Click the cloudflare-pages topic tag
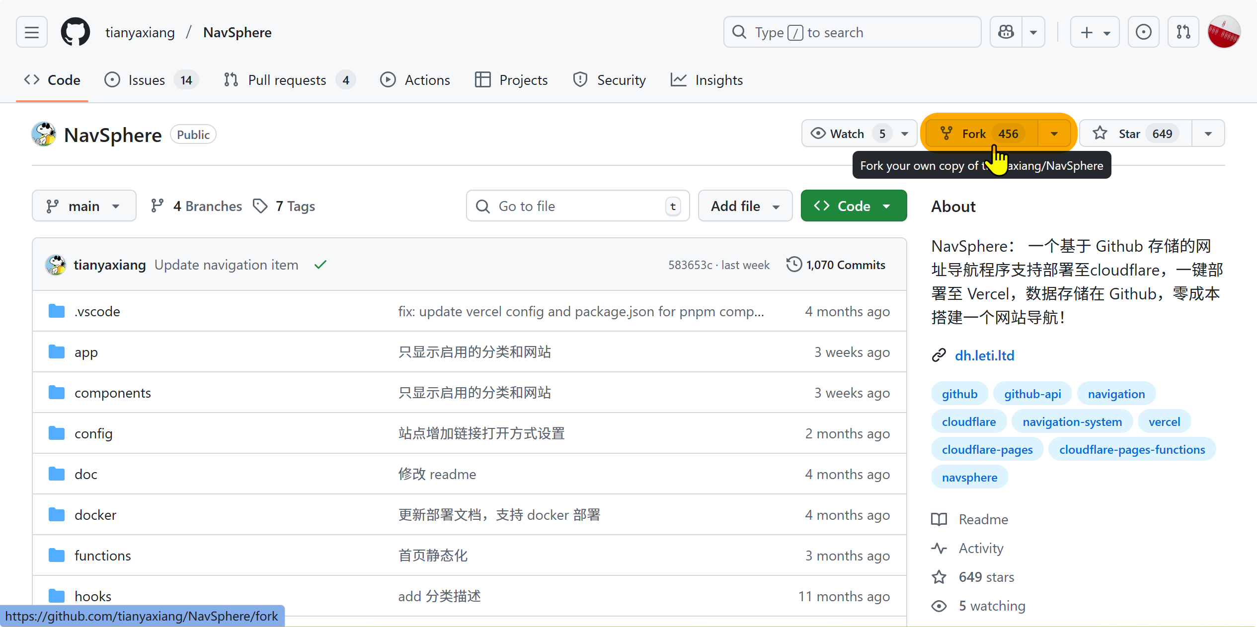This screenshot has height=627, width=1257. tap(987, 450)
